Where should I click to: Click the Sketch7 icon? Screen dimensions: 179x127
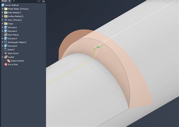tap(6, 50)
